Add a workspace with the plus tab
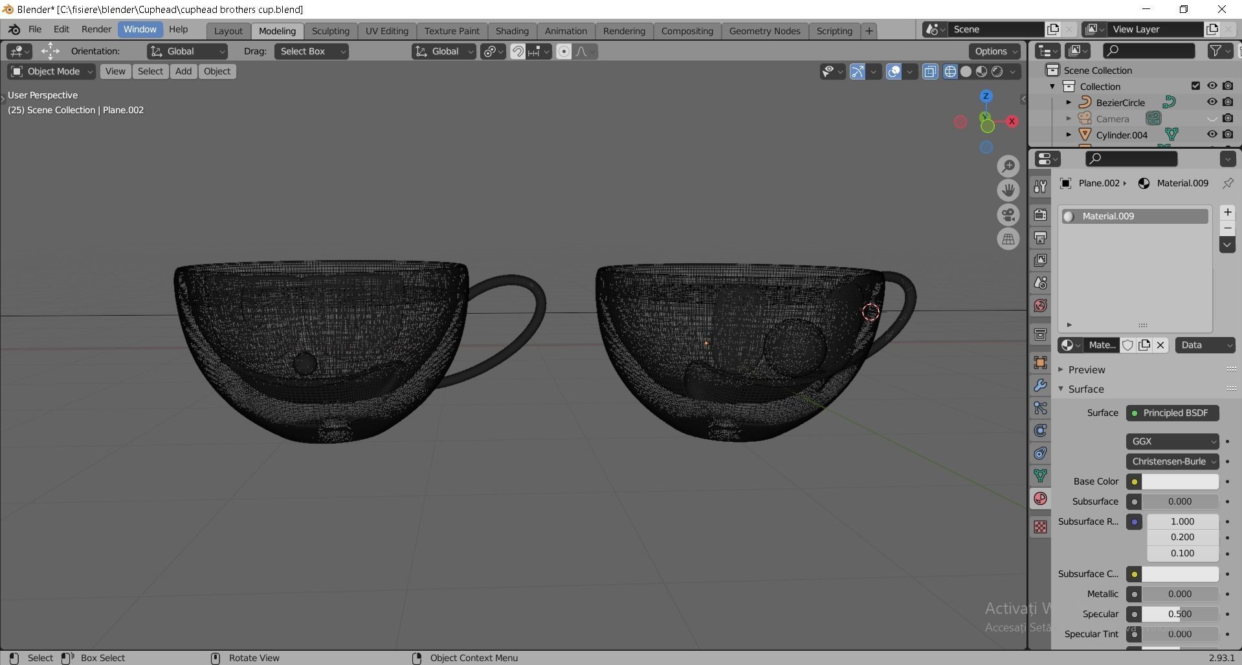Screen dimensions: 1242x665 869,30
